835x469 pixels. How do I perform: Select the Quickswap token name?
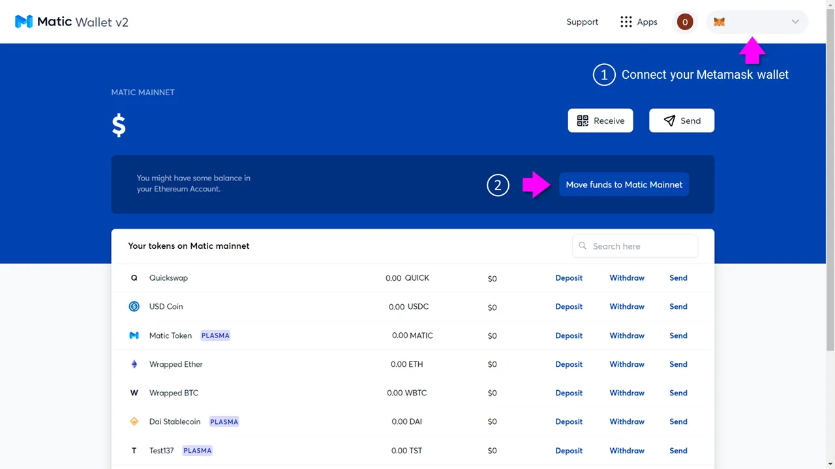click(168, 278)
